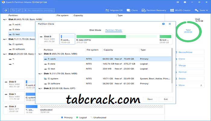Open WinPE Creator
The height and width of the screenshot is (121, 211).
click(x=180, y=10)
